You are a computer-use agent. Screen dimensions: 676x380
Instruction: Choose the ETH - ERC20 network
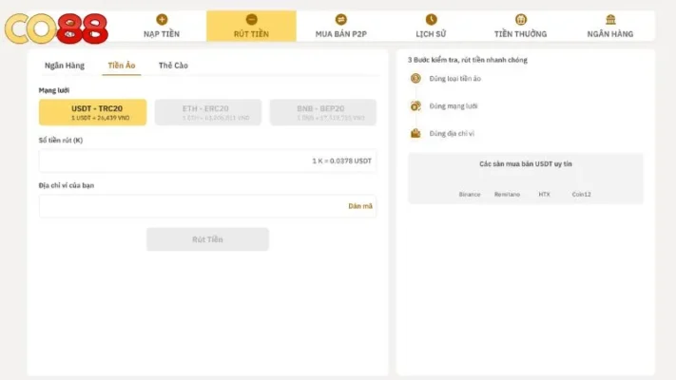pos(208,112)
